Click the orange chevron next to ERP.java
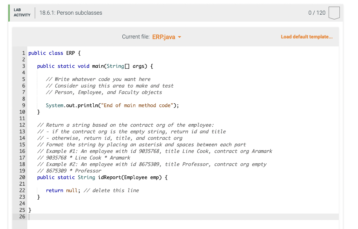Viewport: 358px width, 229px height. pos(179,37)
